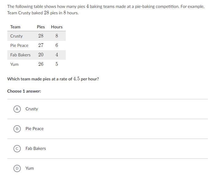Choose the Pie Peace answer label

pyautogui.click(x=35, y=129)
